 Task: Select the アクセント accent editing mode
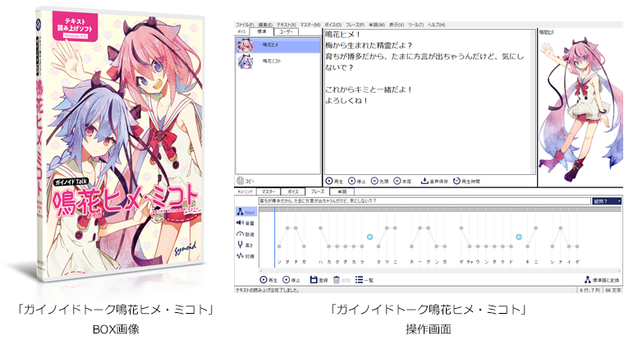[x=245, y=212]
